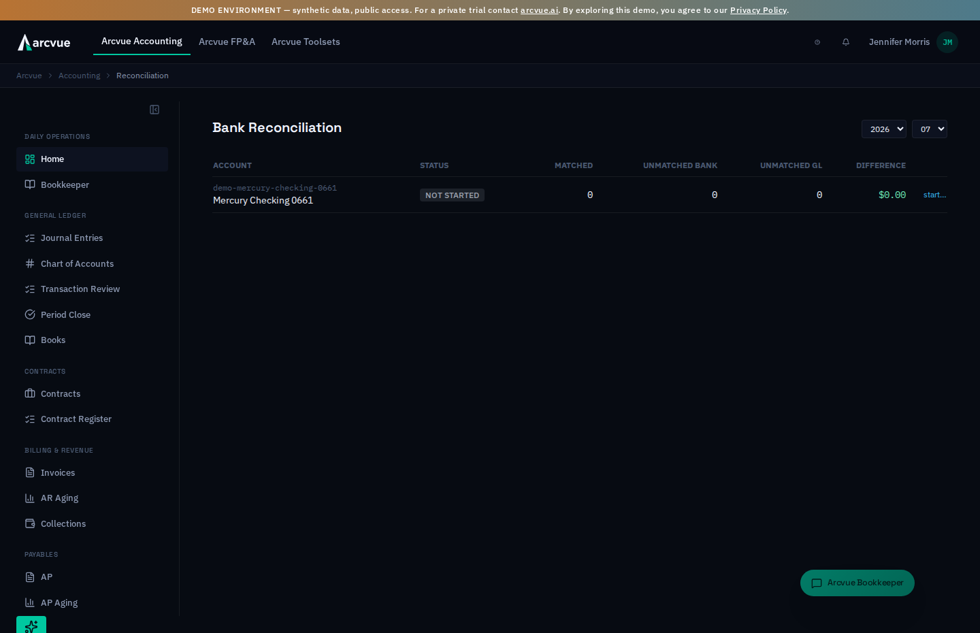Click the small help icon beside bell
This screenshot has height=633, width=980.
coord(817,42)
